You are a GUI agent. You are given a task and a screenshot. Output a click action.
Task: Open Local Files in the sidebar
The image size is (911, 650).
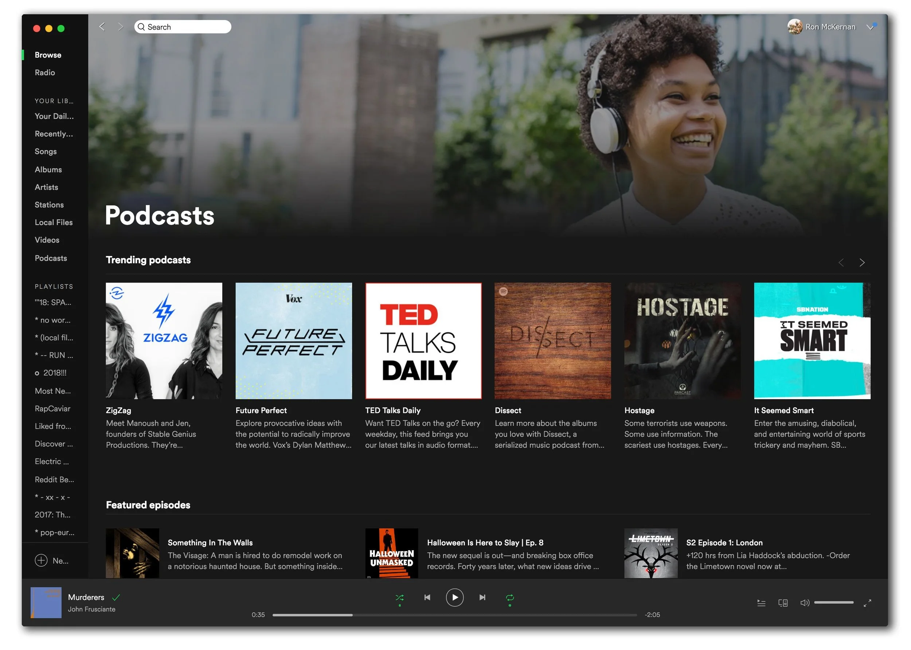(54, 222)
